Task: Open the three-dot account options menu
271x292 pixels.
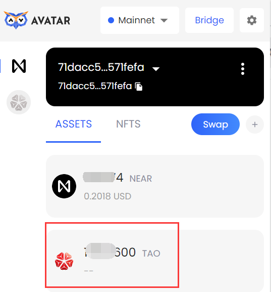Action: (x=243, y=69)
